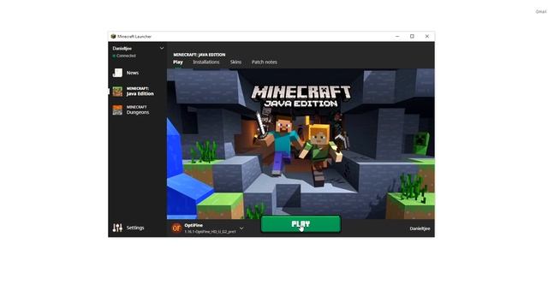Close the Minecraft Launcher window

click(427, 36)
